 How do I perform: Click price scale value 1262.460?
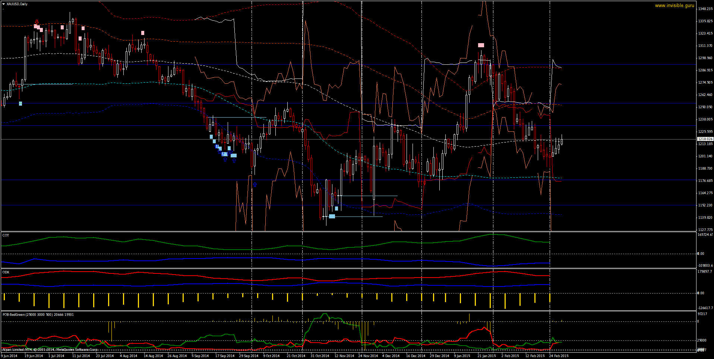[705, 94]
